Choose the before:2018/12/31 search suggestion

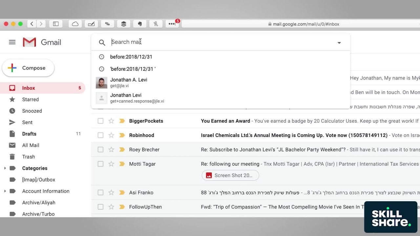pos(131,57)
